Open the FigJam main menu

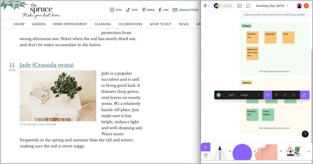(206, 6)
